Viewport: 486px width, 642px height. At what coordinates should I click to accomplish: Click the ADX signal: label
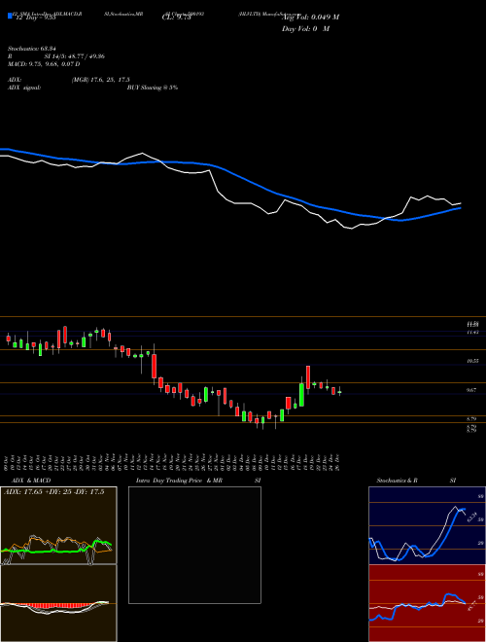pyautogui.click(x=24, y=88)
